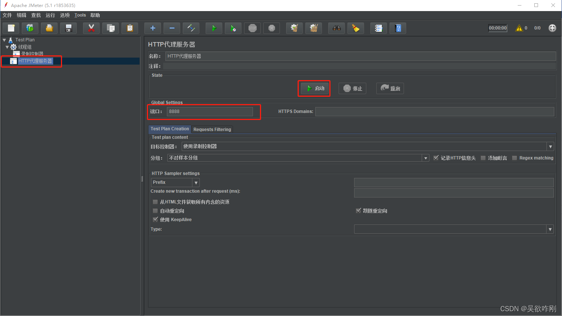The width and height of the screenshot is (562, 316).
Task: Click the 重启 proxy restart button
Action: pos(390,89)
